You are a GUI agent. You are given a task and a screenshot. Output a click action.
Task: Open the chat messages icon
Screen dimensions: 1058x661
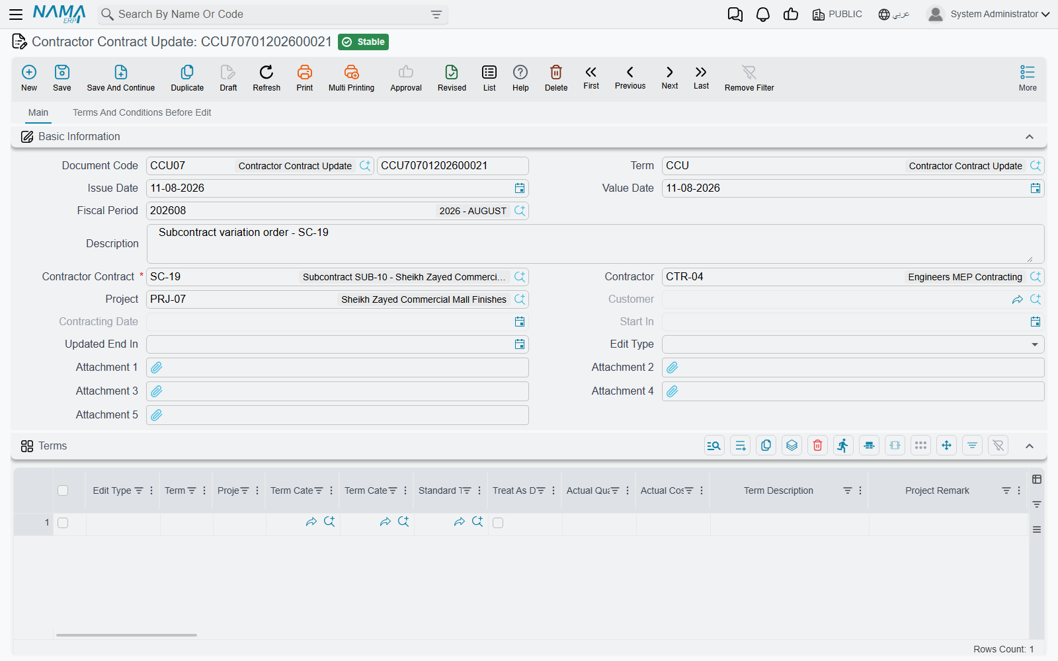(x=735, y=15)
